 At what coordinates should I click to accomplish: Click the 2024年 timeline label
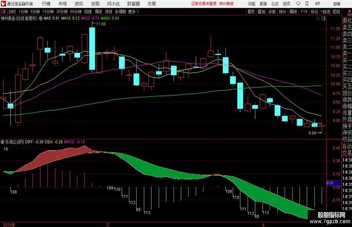(x=9, y=225)
